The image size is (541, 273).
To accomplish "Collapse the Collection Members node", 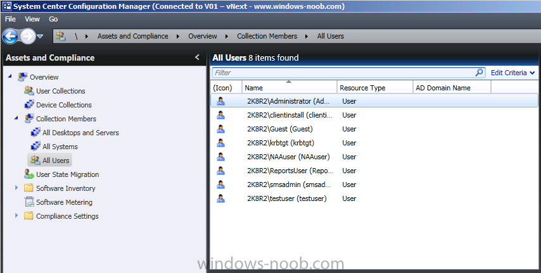I will [x=16, y=118].
